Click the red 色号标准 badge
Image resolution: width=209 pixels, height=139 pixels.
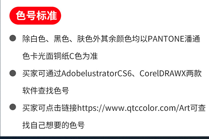click(35, 16)
